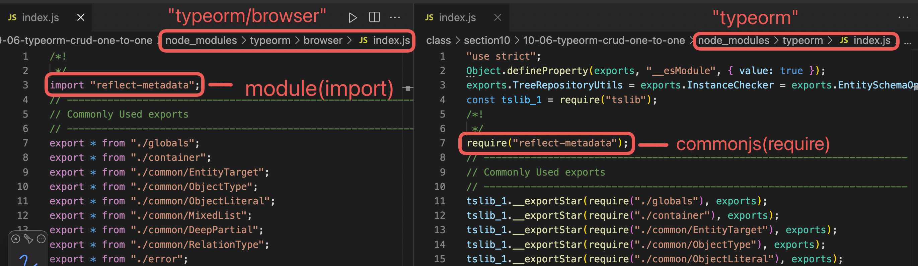Run code with the play icon

353,17
